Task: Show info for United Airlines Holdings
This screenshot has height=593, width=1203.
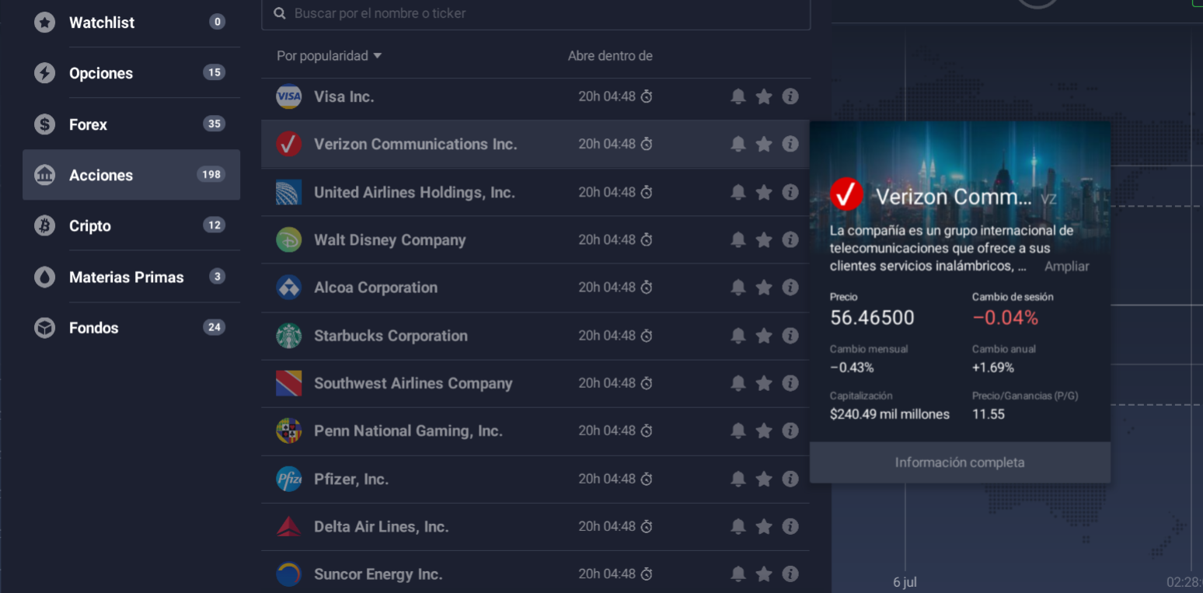Action: coord(790,192)
